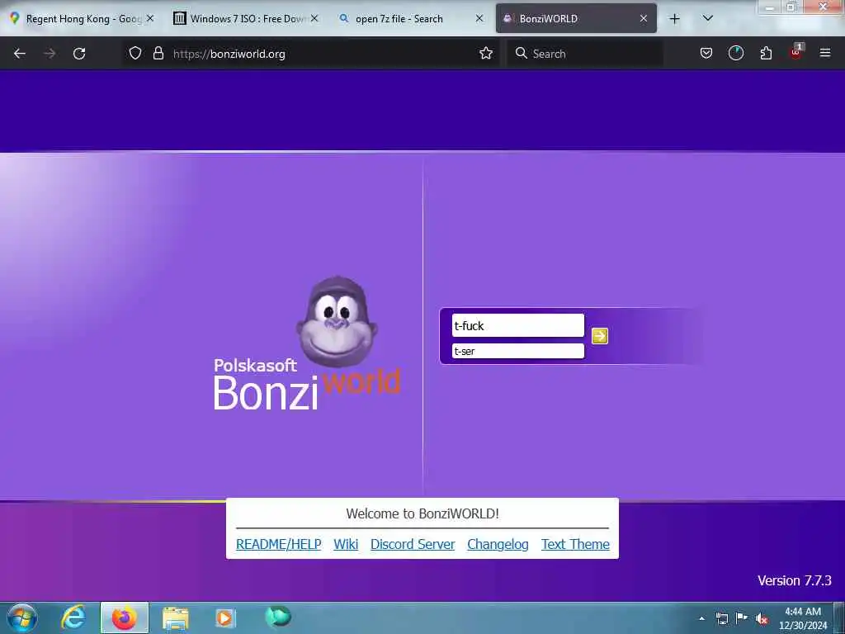Click the Bonzi gorilla logo
Screen dimensions: 845x634
[x=337, y=322]
